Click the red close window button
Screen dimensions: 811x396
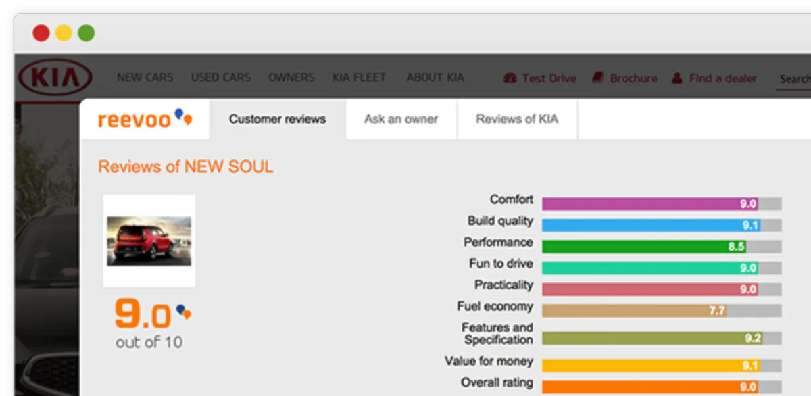41,32
